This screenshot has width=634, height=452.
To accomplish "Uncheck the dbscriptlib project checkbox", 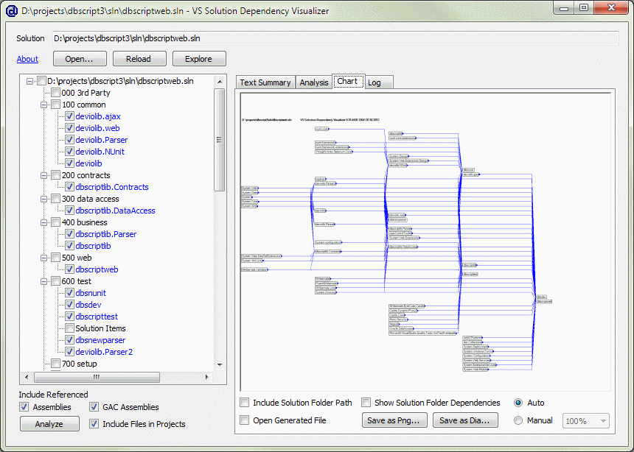I will point(69,246).
